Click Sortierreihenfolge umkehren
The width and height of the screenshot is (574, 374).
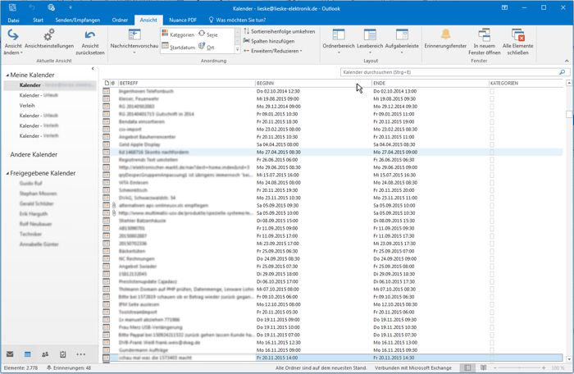pyautogui.click(x=279, y=31)
